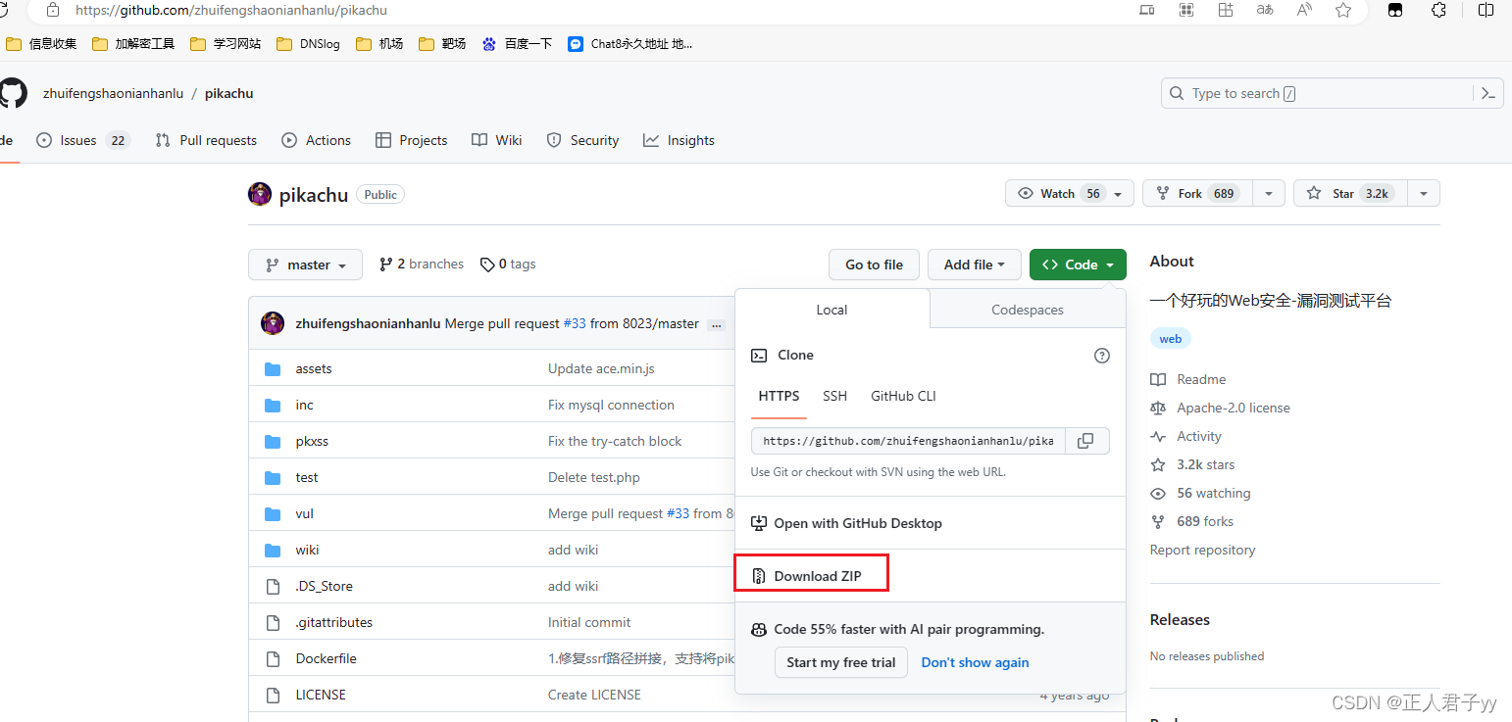Click the GitHub octocat logo

(x=12, y=94)
